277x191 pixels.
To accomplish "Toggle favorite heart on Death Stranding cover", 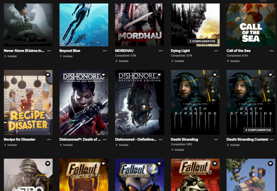I will (215, 75).
